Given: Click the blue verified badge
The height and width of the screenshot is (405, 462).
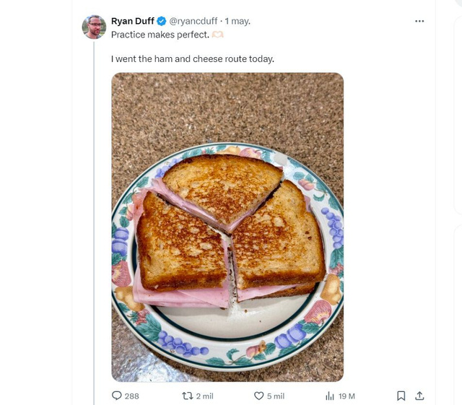Looking at the screenshot, I should pos(162,21).
